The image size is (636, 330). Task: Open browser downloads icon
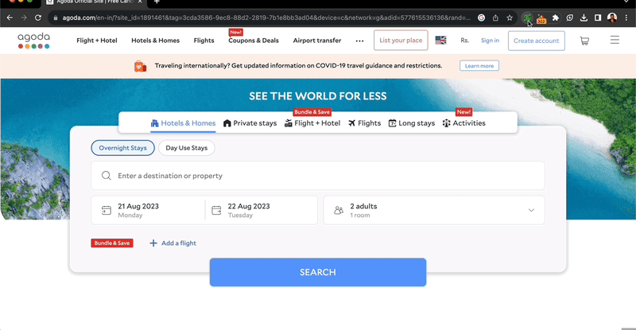(584, 17)
